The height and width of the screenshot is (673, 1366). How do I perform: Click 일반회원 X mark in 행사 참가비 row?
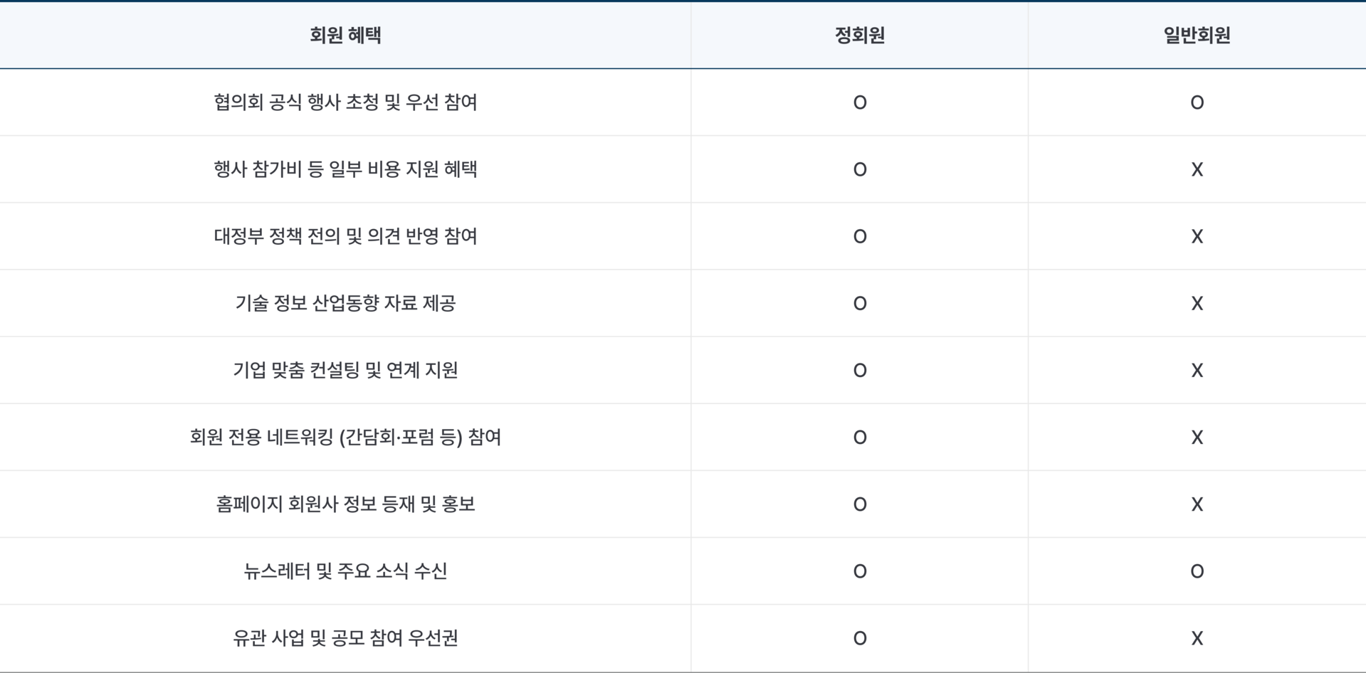pyautogui.click(x=1197, y=170)
